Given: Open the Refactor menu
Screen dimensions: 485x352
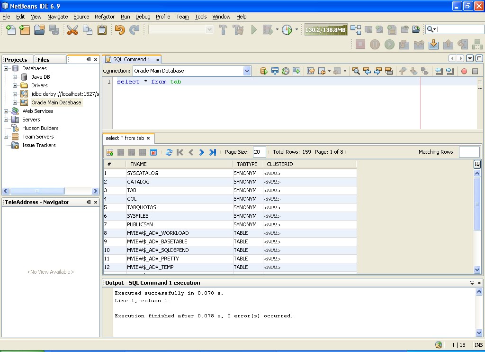Looking at the screenshot, I should [x=104, y=17].
